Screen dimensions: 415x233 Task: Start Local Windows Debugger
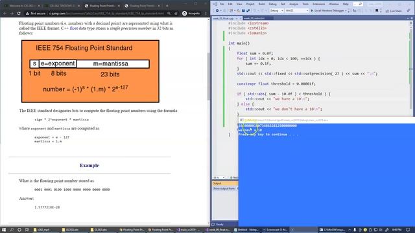327,10
